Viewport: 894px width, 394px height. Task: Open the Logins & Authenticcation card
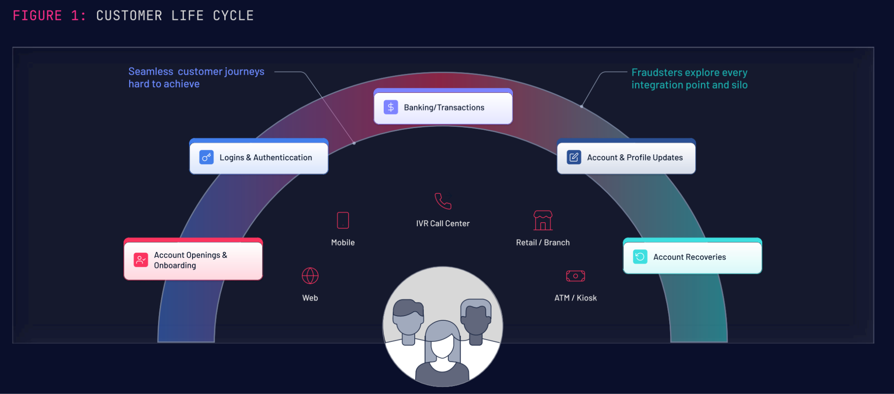coord(259,156)
